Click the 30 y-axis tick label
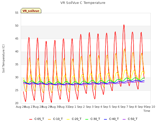This screenshot has height=124, width=166. click(17, 78)
